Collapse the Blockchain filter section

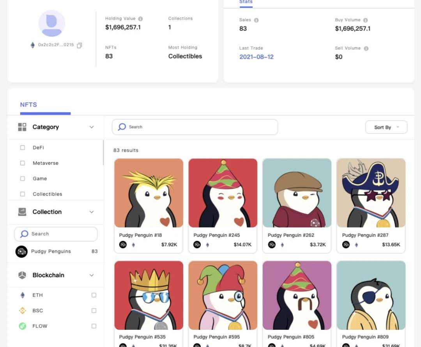[x=92, y=275]
